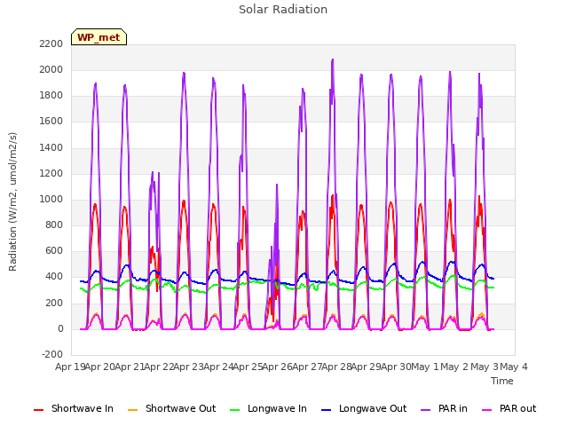568x426 pixels.
Task: Toggle the Shortwave In legend entry
Action: tap(74, 408)
